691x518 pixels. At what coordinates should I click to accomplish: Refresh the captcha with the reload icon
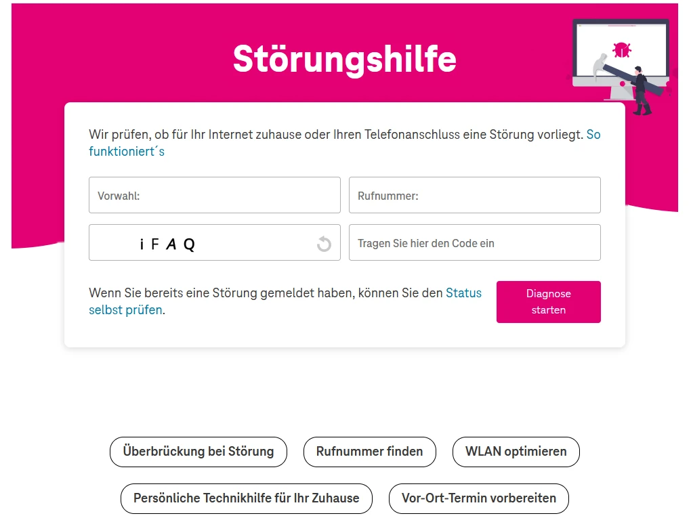click(x=324, y=242)
